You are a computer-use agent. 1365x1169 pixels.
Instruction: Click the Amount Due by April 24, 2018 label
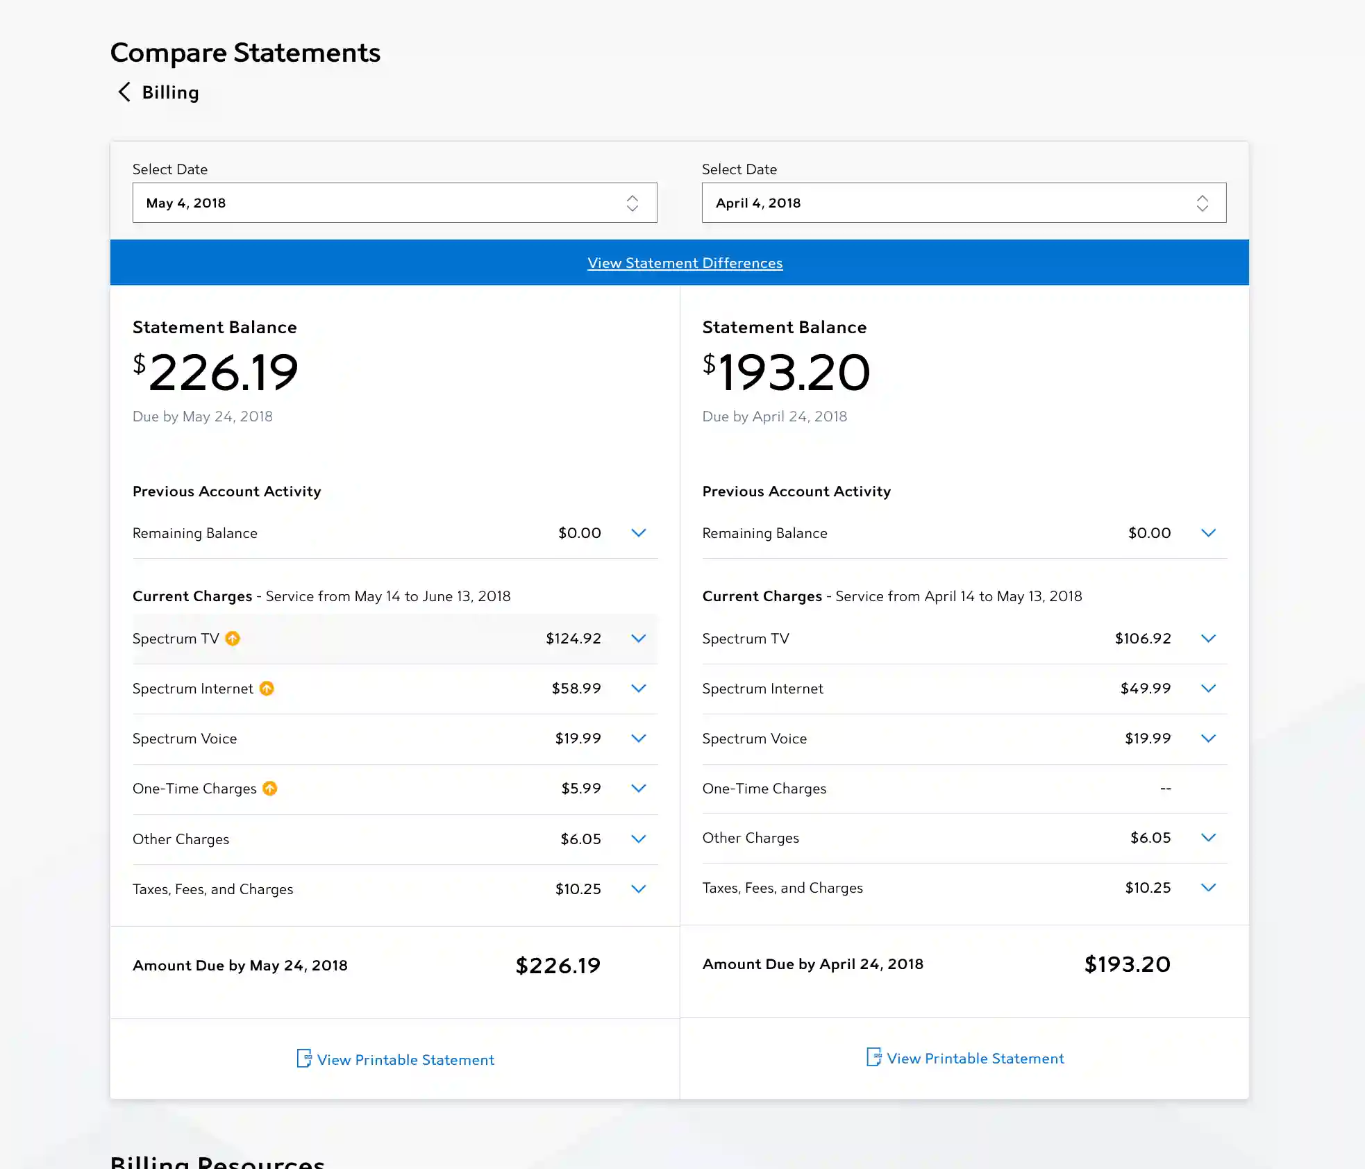[813, 964]
